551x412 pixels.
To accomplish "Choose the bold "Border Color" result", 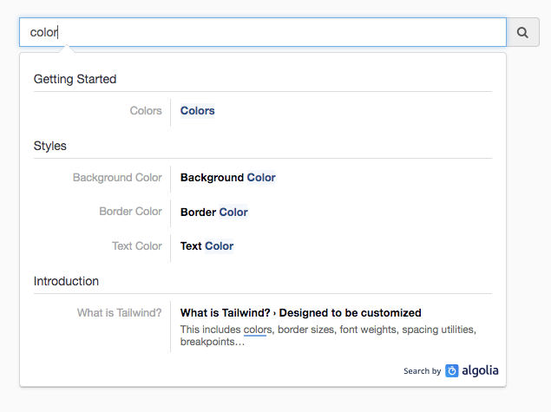I will [x=214, y=212].
